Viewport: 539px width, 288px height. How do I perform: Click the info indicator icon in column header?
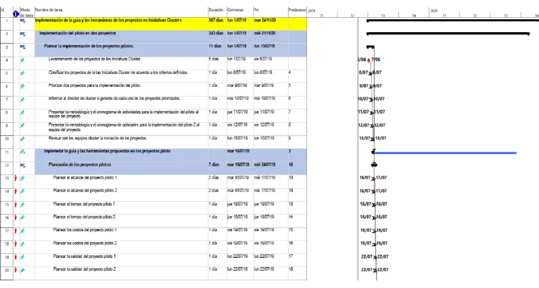(x=16, y=14)
